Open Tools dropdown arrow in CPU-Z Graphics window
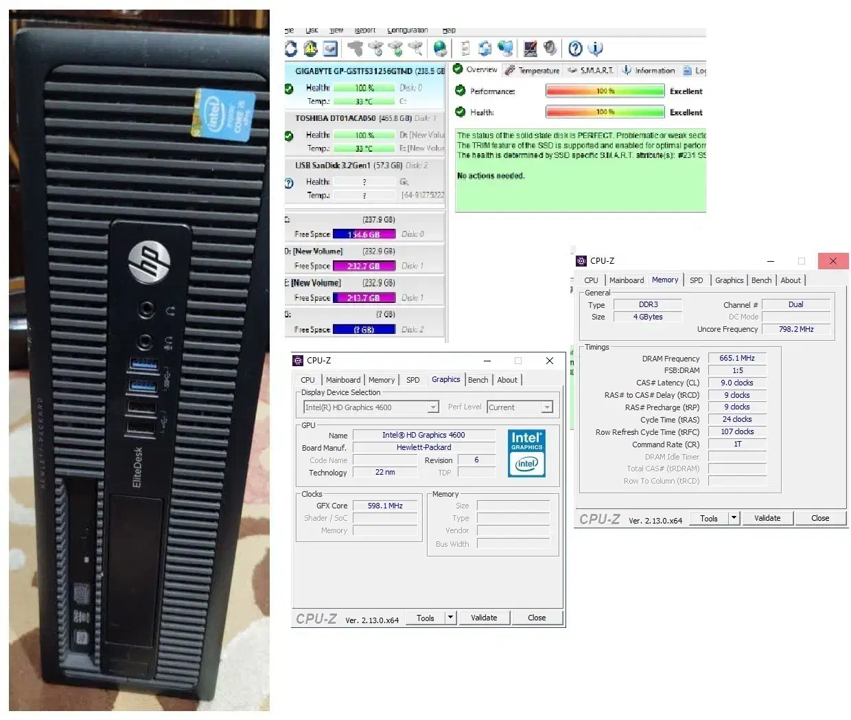Image resolution: width=851 pixels, height=720 pixels. tap(451, 618)
